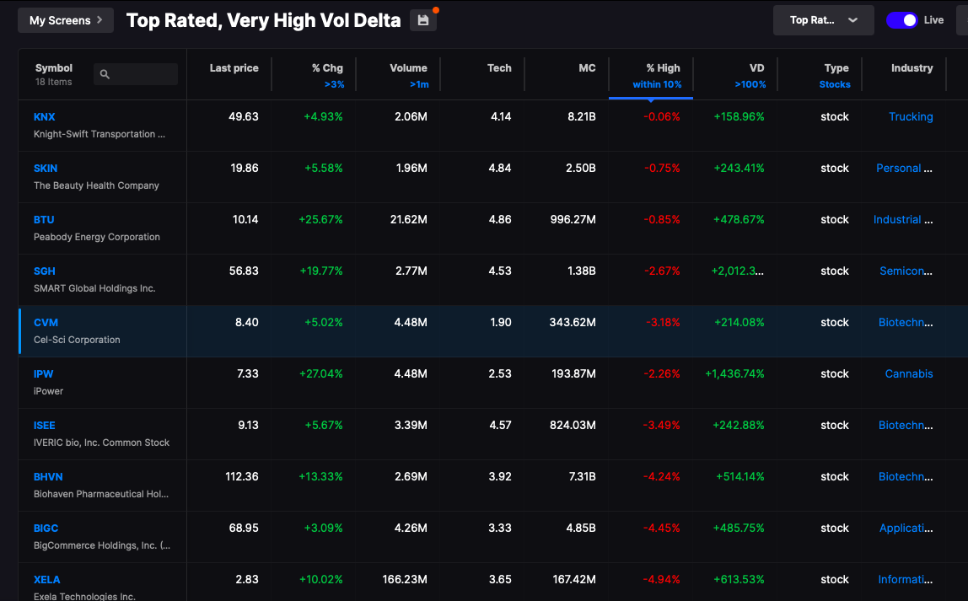
Task: Open the Top Rat... screen dropdown
Action: click(824, 20)
